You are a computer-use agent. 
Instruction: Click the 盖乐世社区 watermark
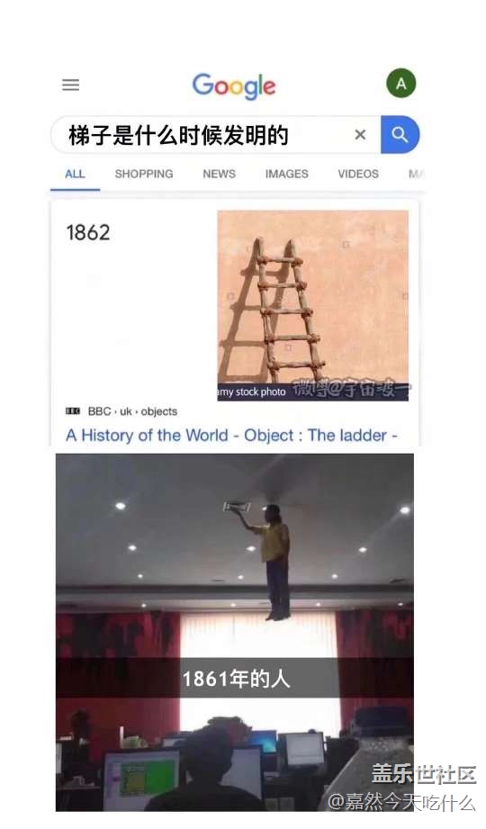[424, 775]
